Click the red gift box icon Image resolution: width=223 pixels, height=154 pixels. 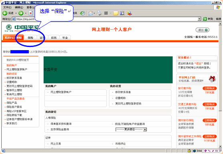click(212, 79)
